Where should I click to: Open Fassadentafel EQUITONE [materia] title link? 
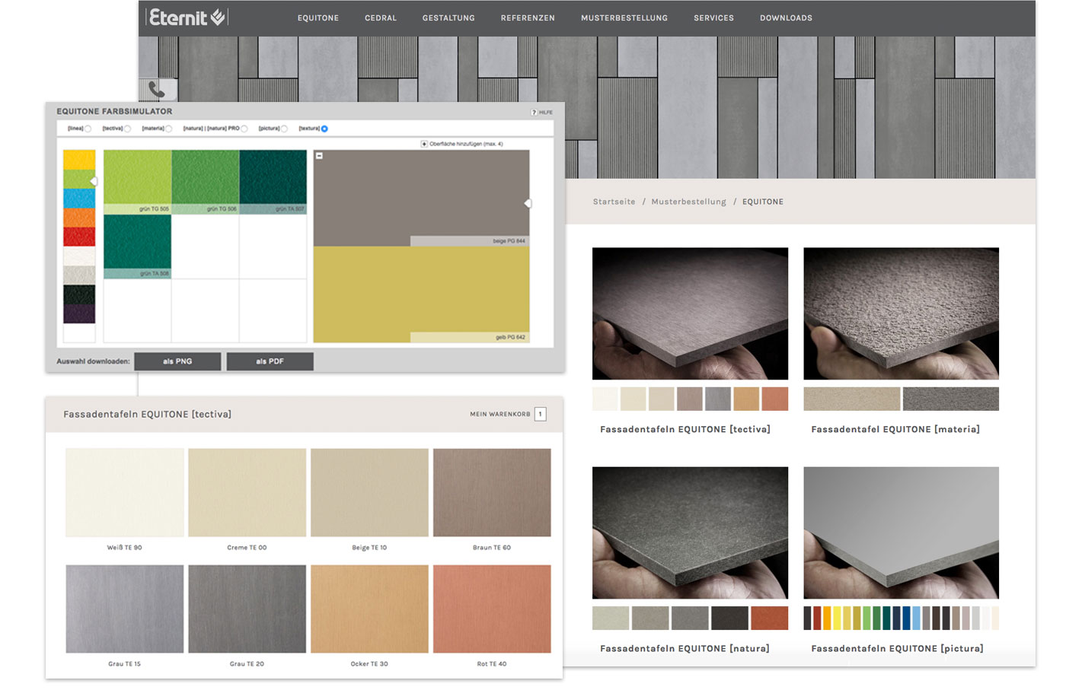(895, 429)
